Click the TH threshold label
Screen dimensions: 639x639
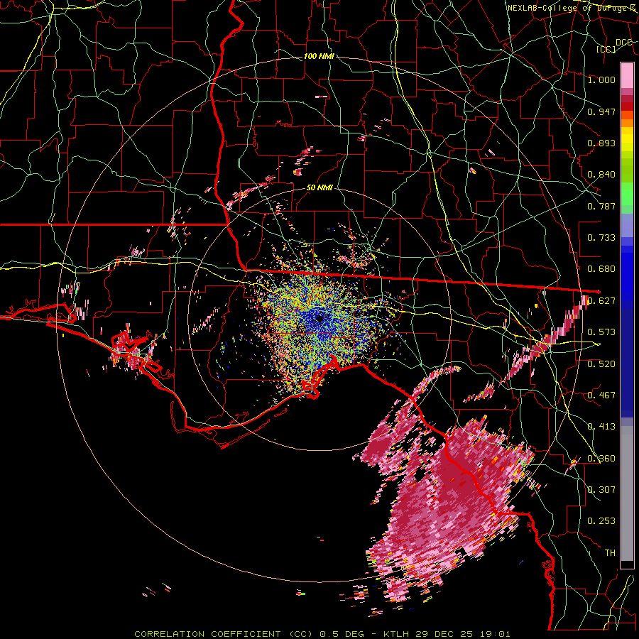610,553
